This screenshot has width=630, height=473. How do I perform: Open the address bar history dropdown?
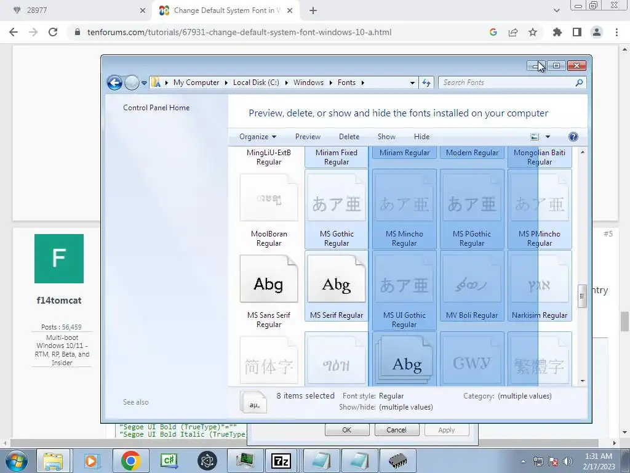pos(412,83)
